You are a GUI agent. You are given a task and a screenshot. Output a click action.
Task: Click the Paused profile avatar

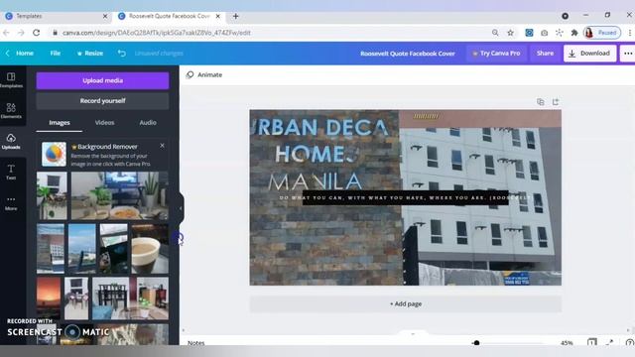[602, 33]
